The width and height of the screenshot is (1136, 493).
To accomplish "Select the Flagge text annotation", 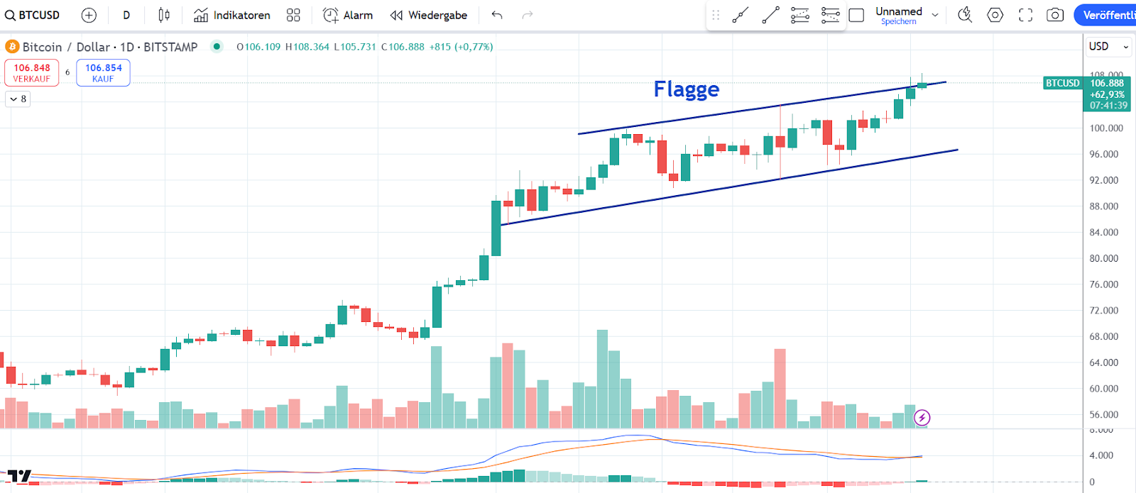I will point(687,89).
